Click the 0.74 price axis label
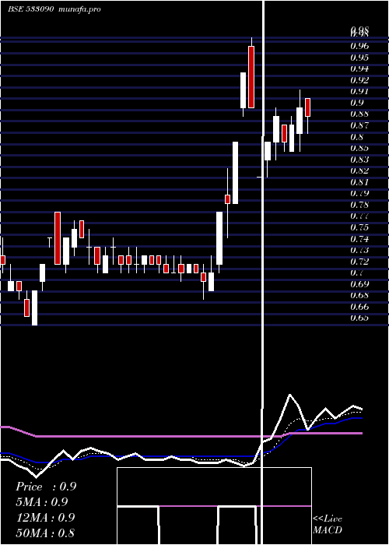389x545 pixels. click(x=359, y=238)
